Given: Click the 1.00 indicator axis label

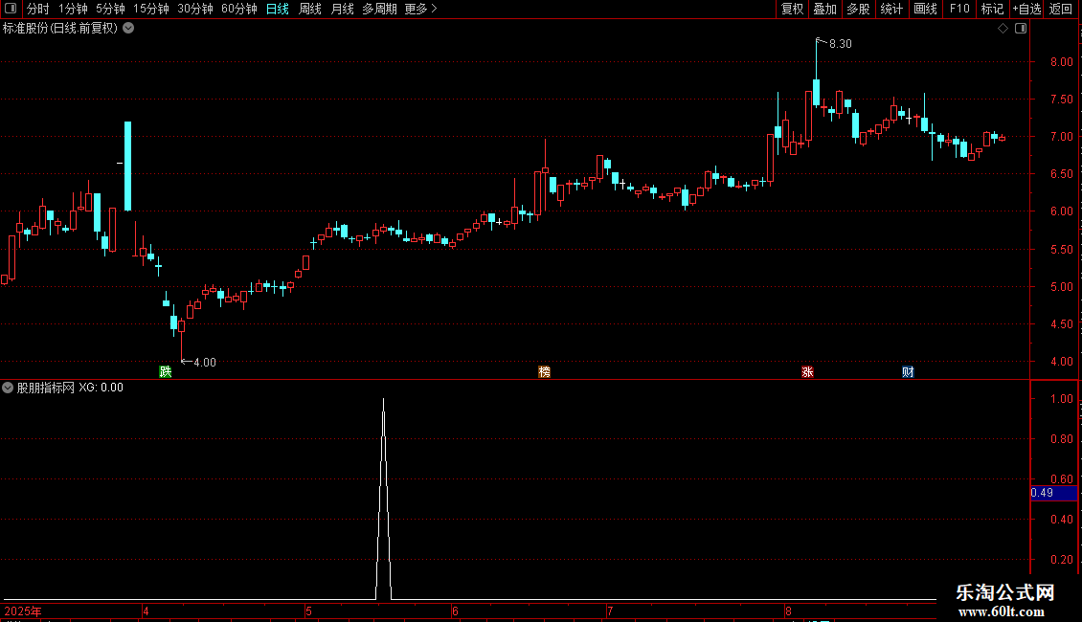Looking at the screenshot, I should [1061, 399].
